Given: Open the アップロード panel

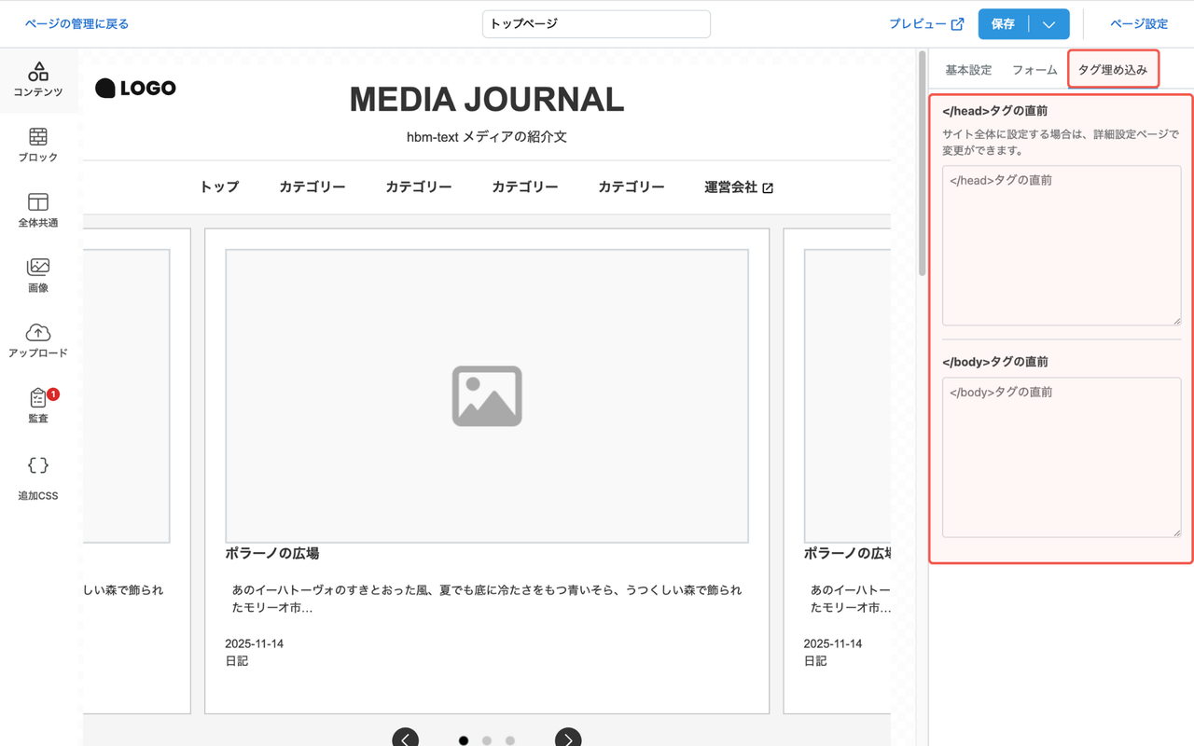Looking at the screenshot, I should click(x=38, y=341).
